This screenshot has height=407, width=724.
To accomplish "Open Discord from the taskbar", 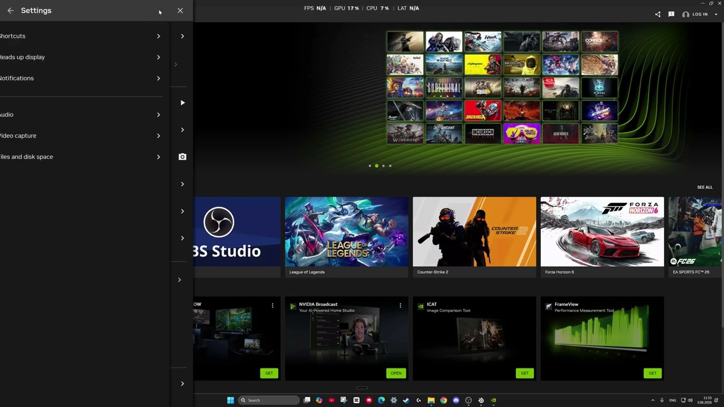I will (456, 400).
